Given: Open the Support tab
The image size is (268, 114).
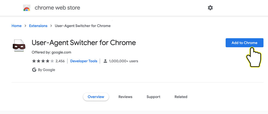Looking at the screenshot, I should [153, 97].
